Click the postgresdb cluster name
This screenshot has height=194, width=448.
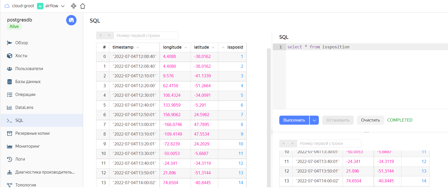point(19,20)
